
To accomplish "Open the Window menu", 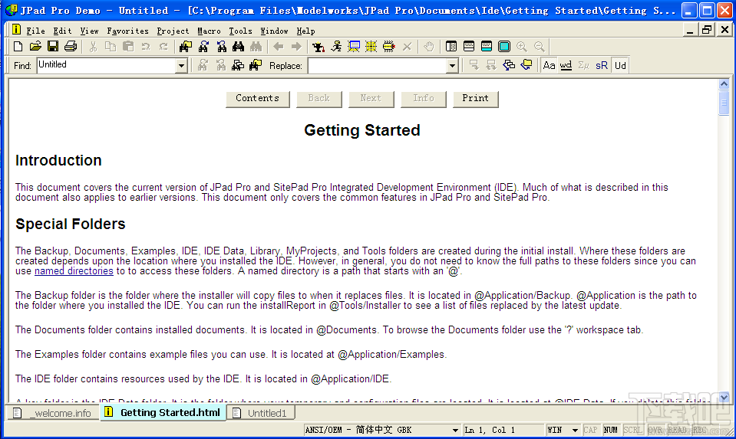I will coord(274,31).
